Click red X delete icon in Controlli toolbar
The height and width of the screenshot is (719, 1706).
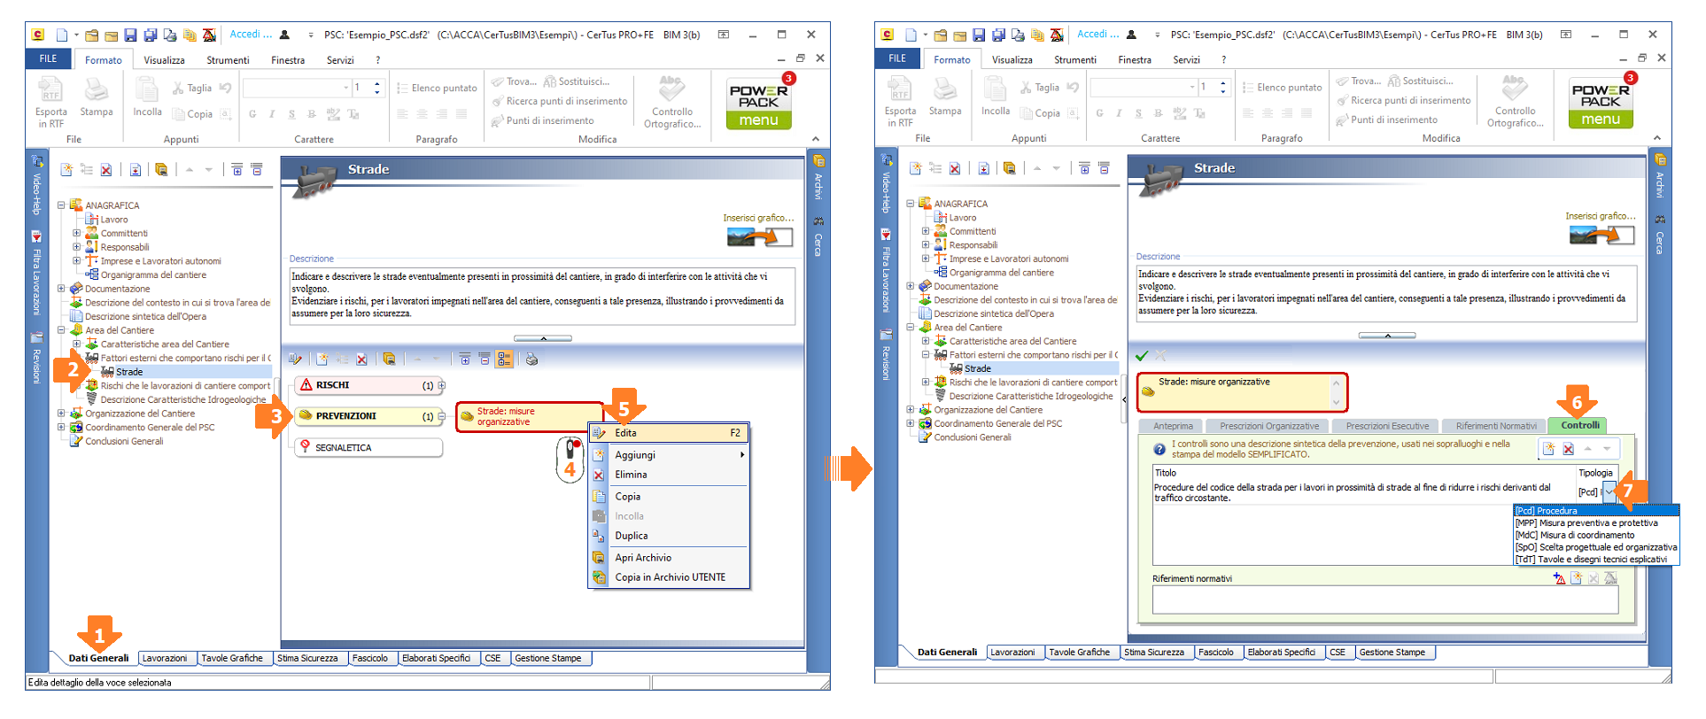(x=1568, y=449)
